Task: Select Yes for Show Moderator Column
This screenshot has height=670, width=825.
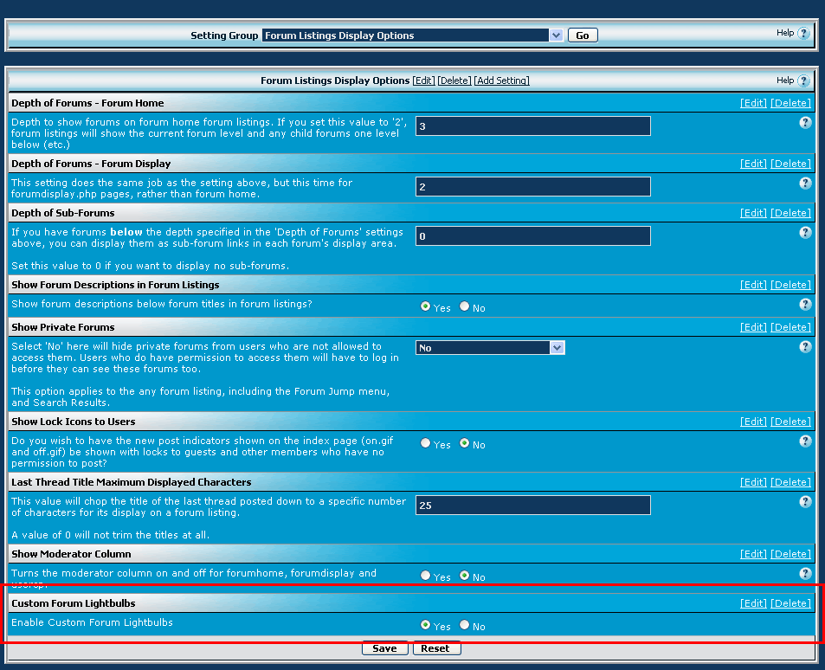Action: [x=425, y=576]
